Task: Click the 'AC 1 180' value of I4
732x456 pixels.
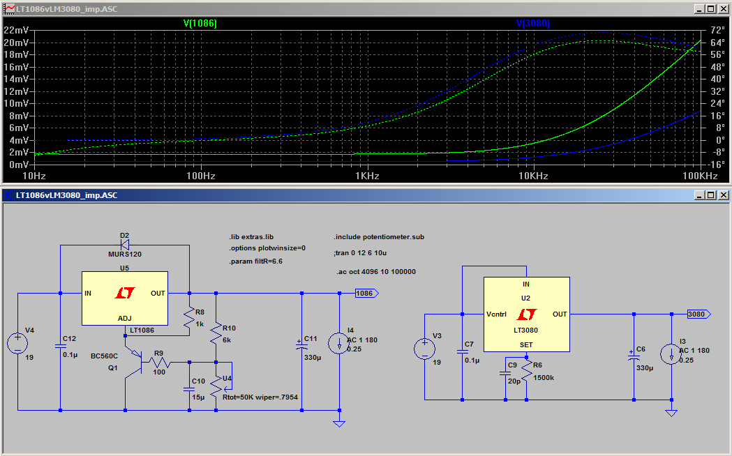Action: point(361,340)
